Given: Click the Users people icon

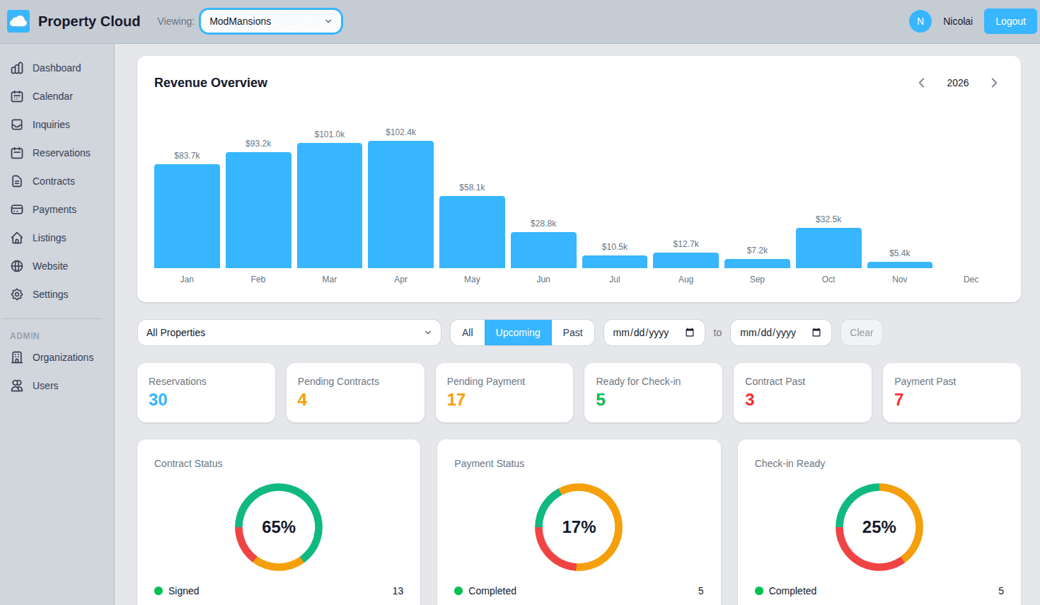Looking at the screenshot, I should click(x=17, y=386).
